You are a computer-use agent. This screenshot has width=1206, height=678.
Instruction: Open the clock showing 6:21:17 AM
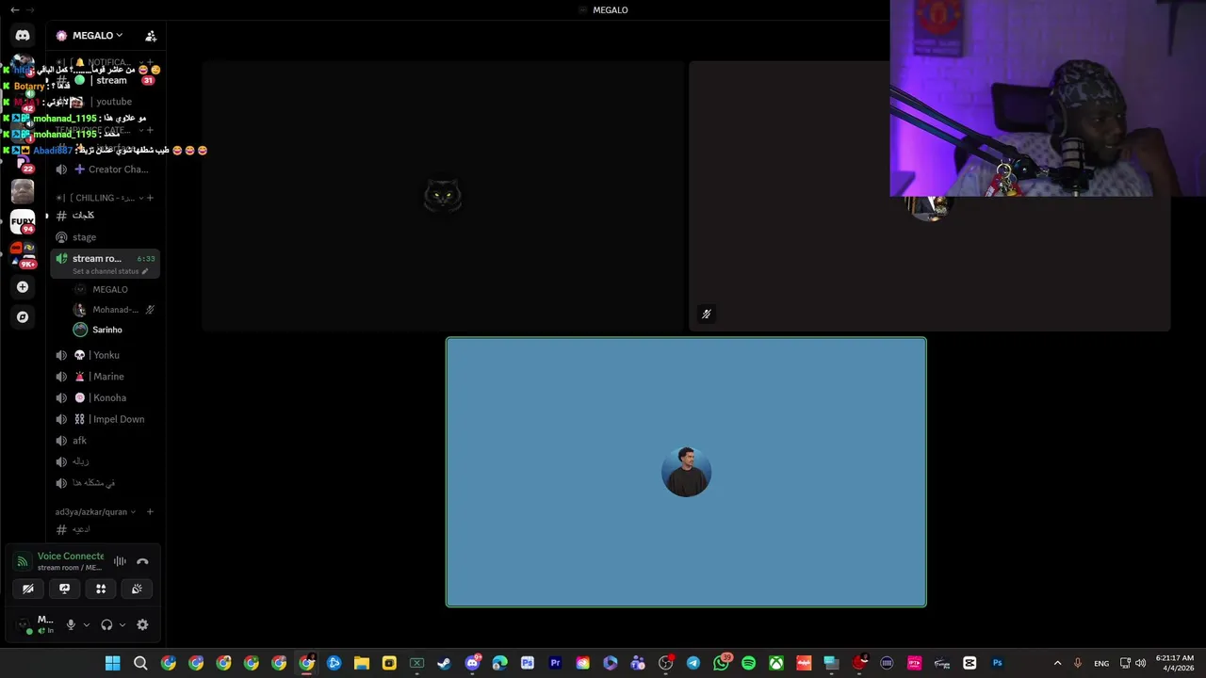pos(1174,663)
